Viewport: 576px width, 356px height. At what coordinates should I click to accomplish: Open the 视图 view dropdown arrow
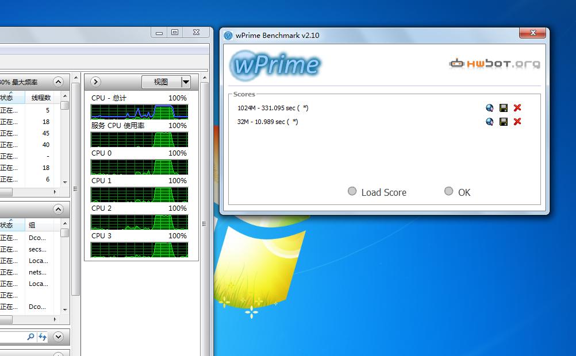pyautogui.click(x=186, y=82)
